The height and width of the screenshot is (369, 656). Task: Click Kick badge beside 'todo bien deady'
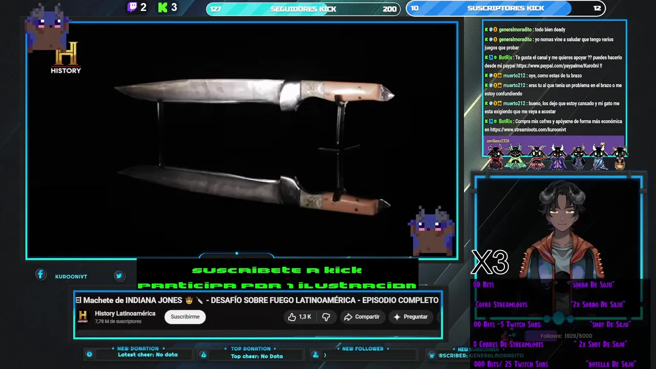coord(486,30)
